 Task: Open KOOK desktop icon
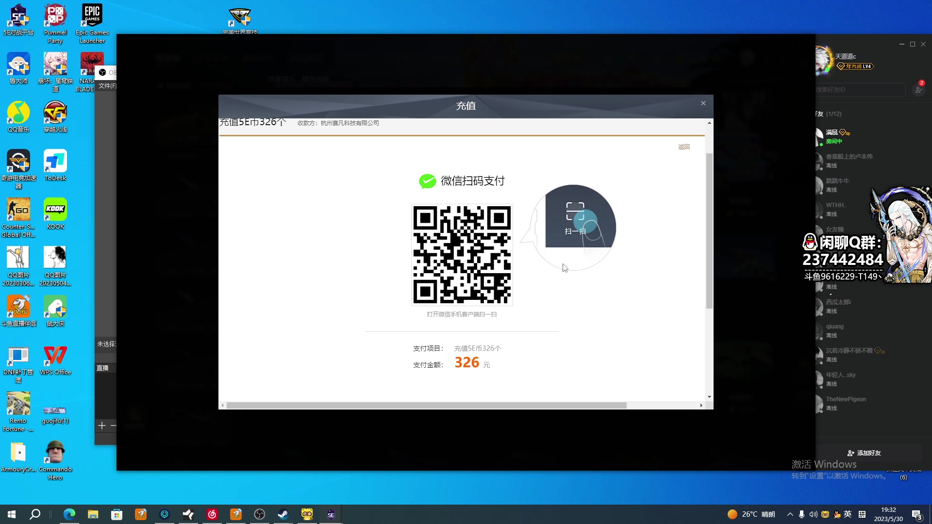point(55,214)
